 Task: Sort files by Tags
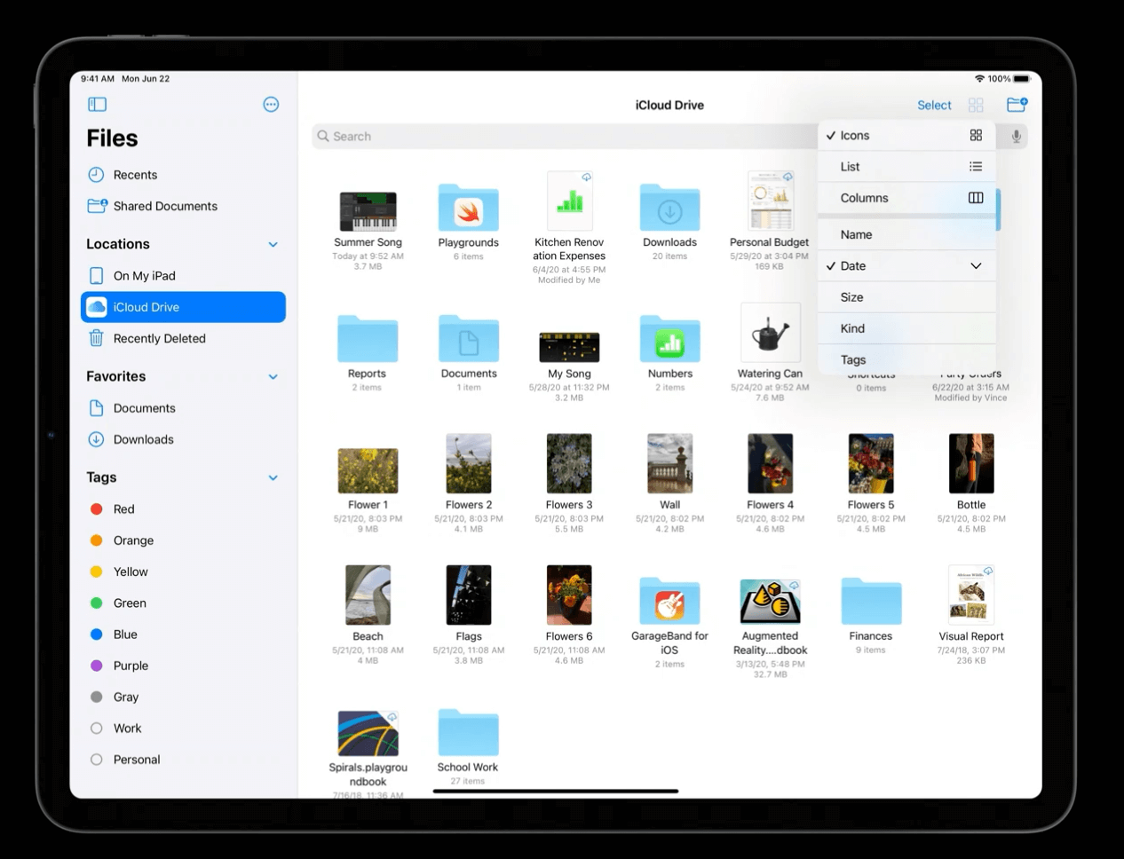tap(906, 359)
